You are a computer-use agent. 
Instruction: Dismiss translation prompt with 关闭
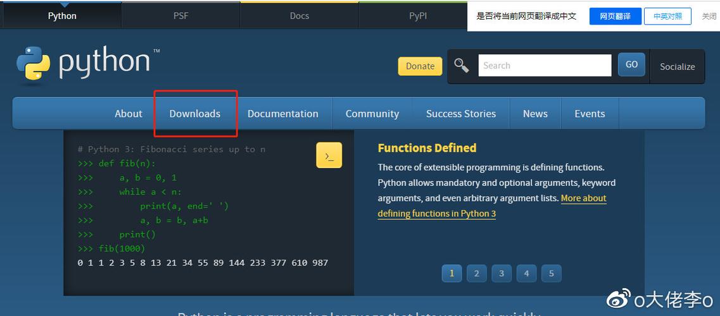click(x=709, y=16)
